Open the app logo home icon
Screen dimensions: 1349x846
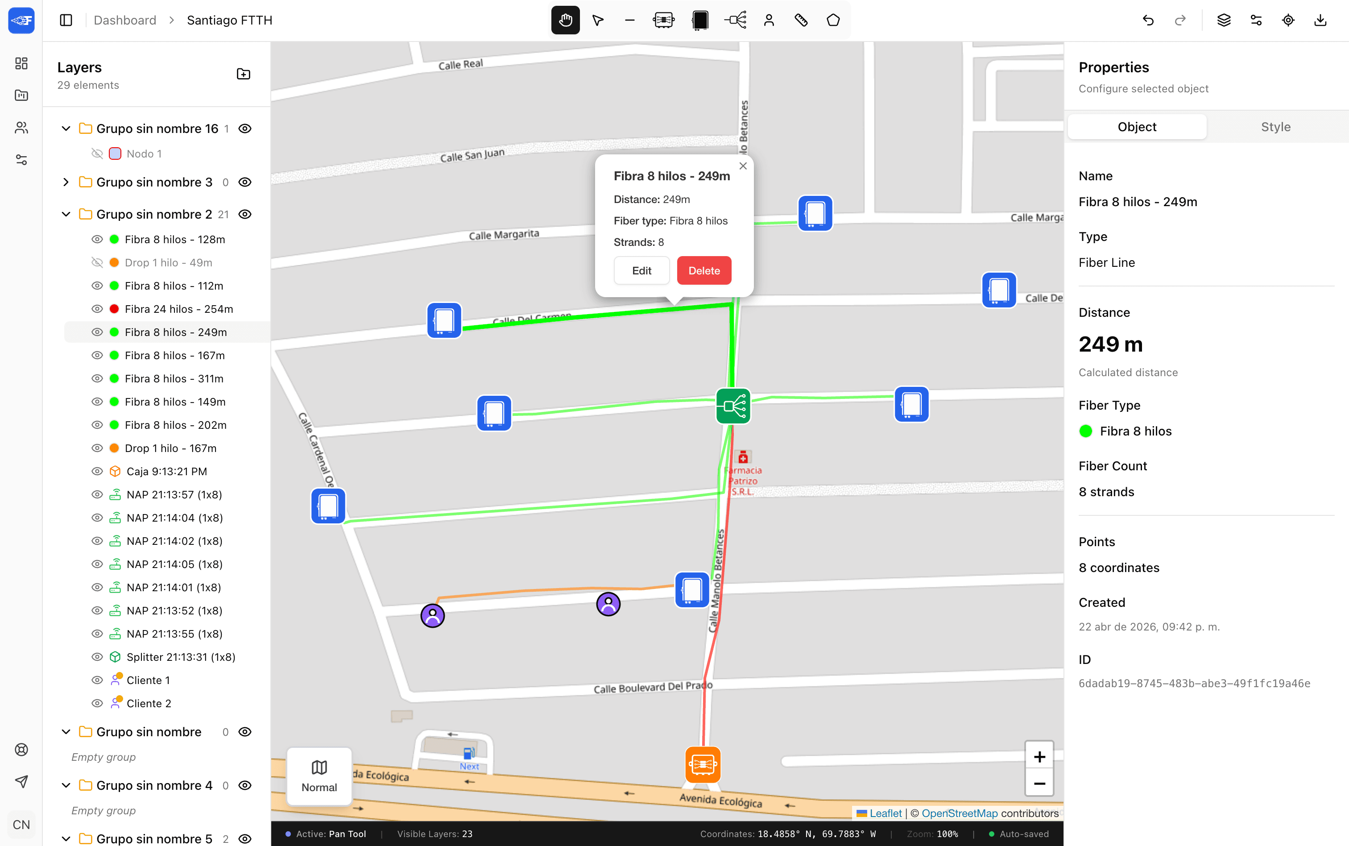[x=21, y=21]
